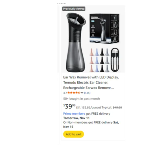The width and height of the screenshot is (168, 145).
Task: Open the 125 reviews link
Action: tap(87, 93)
